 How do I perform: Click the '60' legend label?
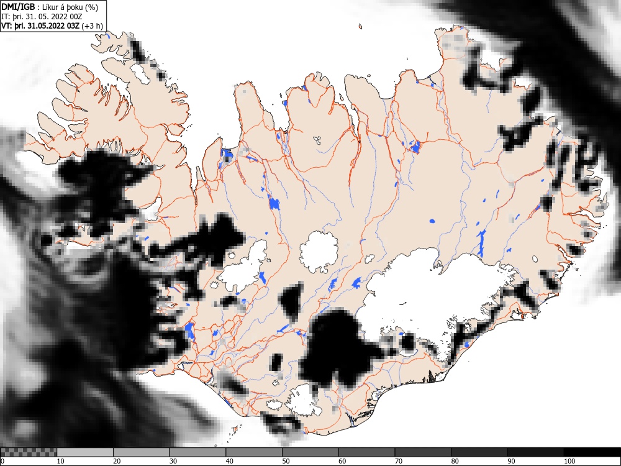342,461
